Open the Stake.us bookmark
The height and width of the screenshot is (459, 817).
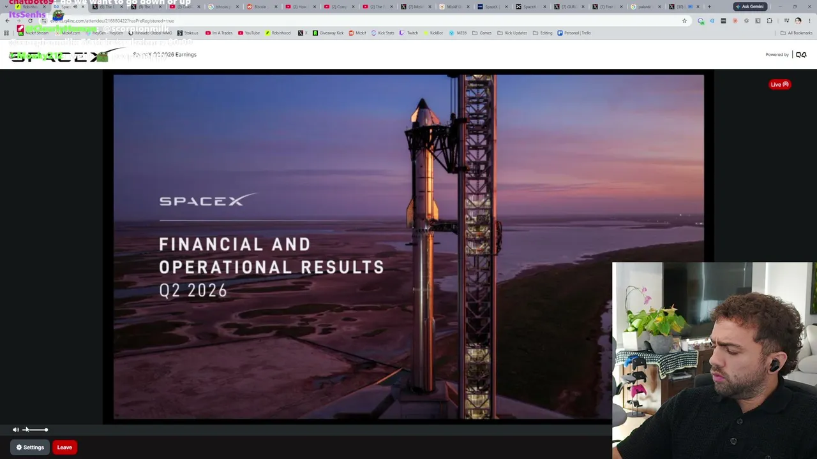click(x=188, y=33)
